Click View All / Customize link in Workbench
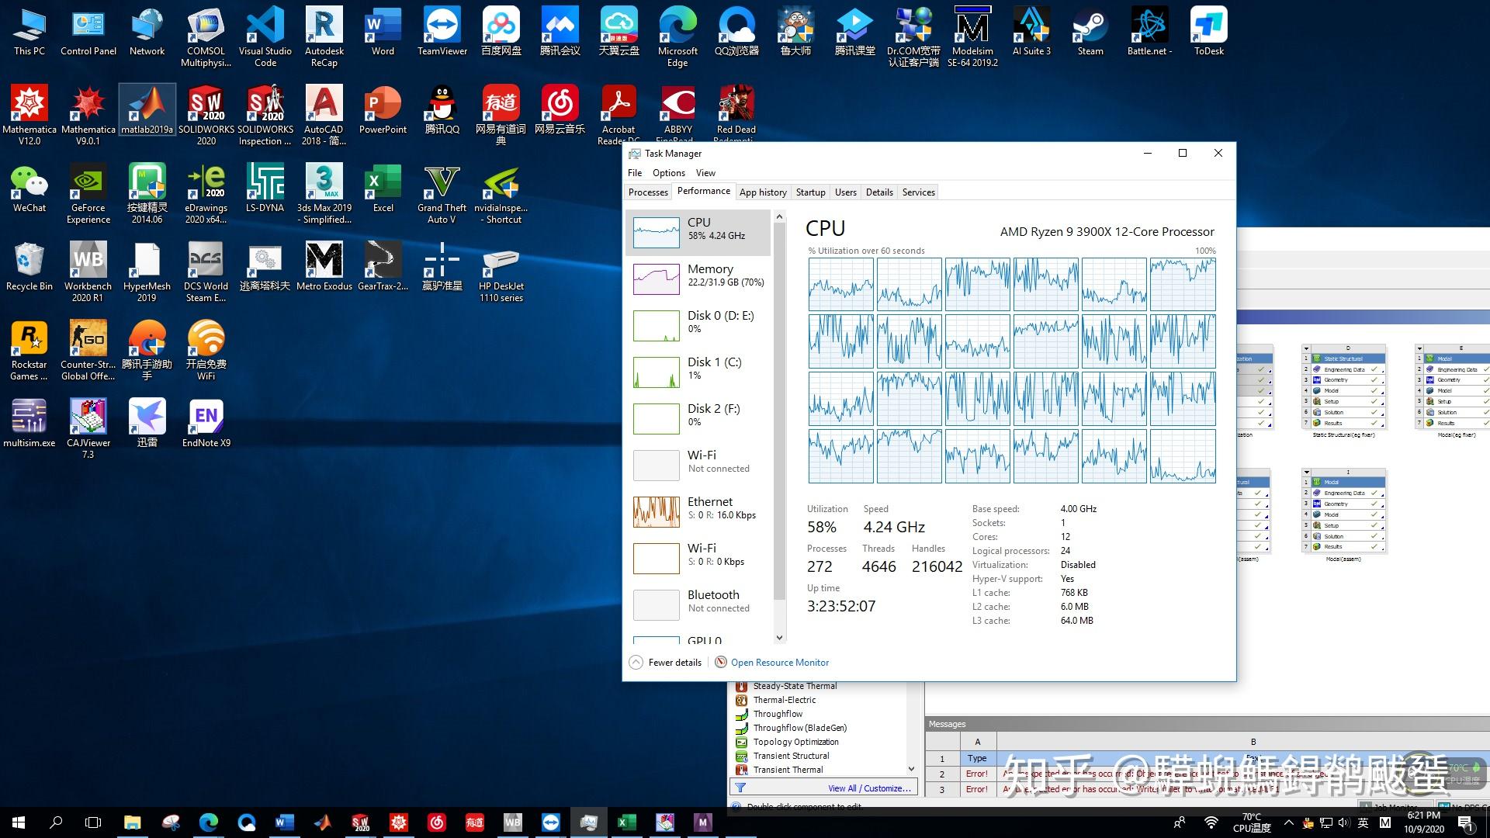The width and height of the screenshot is (1490, 838). (869, 788)
